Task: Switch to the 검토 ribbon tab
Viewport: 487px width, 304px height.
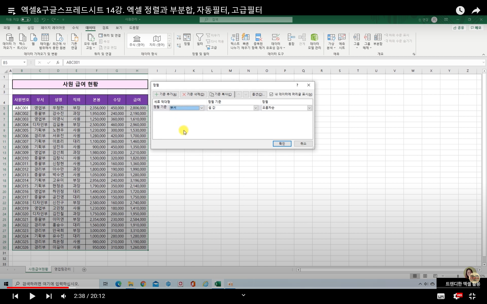Action: point(106,28)
